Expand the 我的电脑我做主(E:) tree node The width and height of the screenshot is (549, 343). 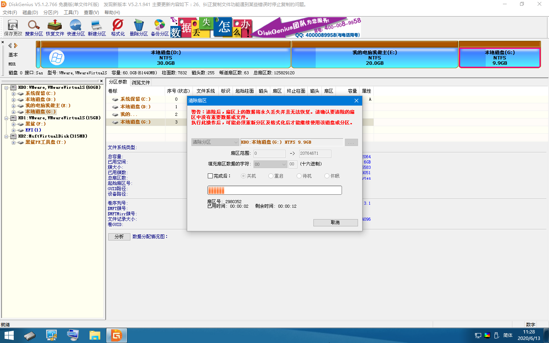[13, 106]
